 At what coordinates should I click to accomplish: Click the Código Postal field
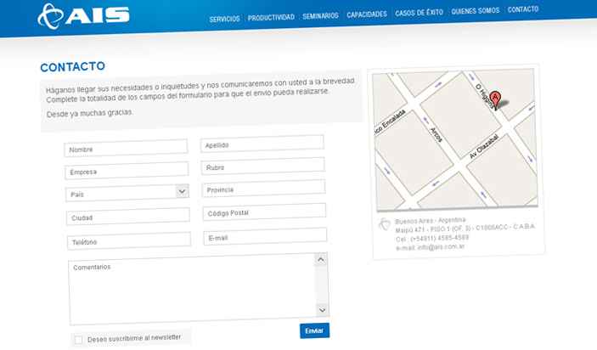click(x=264, y=212)
